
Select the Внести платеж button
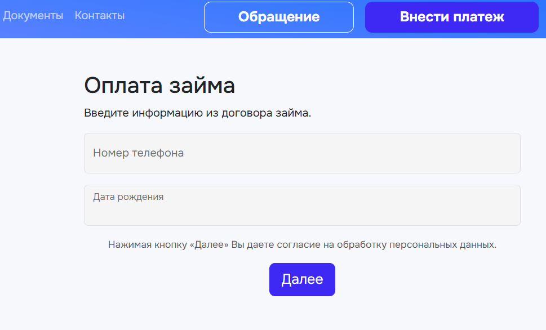click(452, 17)
